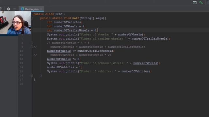This screenshot has width=209, height=117.
Task: Click commented line adding numberOfTrailerWheels
Action: (98, 47)
